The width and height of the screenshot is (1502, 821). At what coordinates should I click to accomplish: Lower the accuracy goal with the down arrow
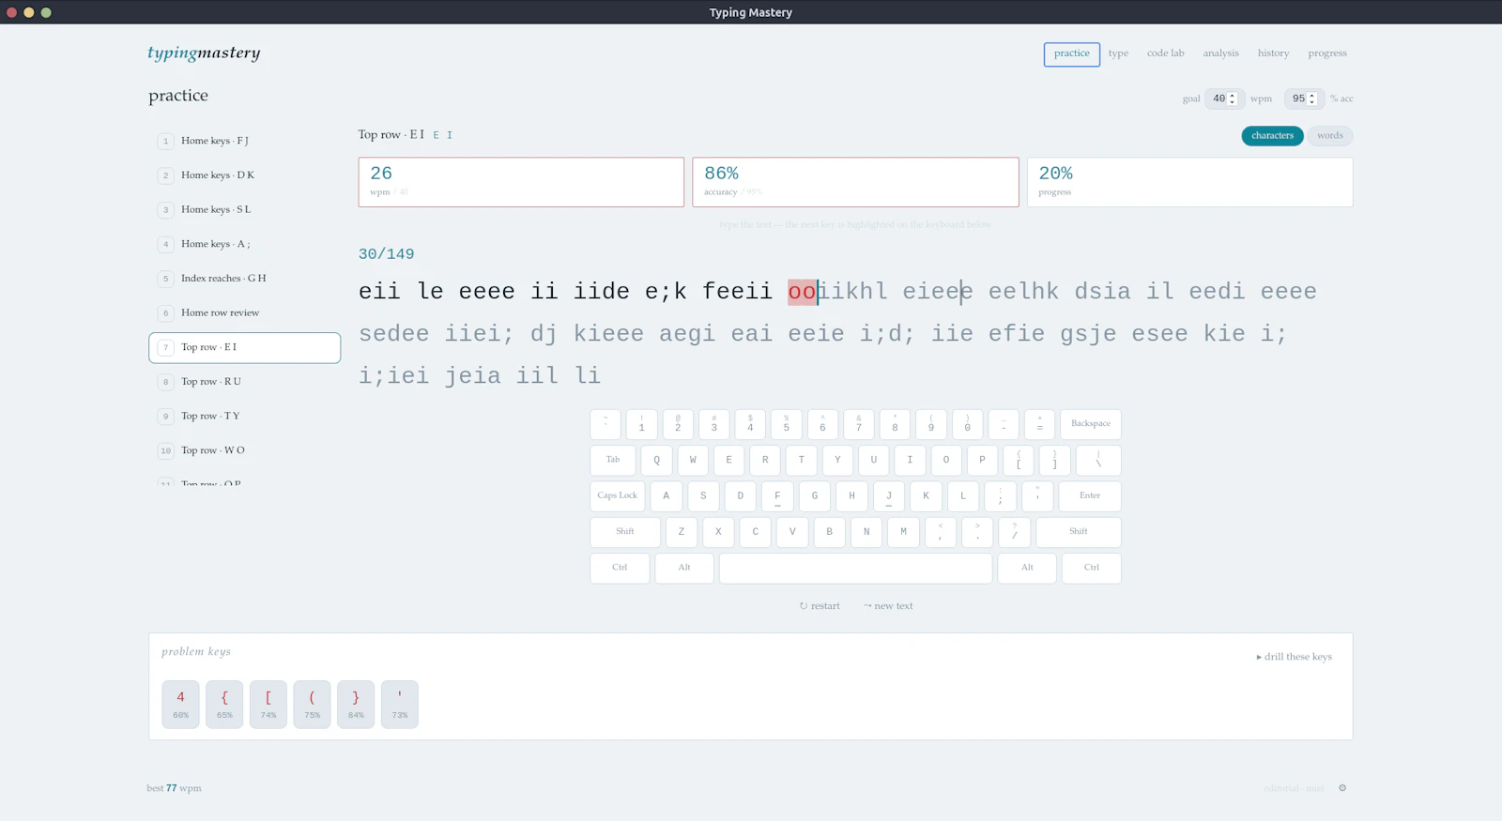pyautogui.click(x=1312, y=101)
